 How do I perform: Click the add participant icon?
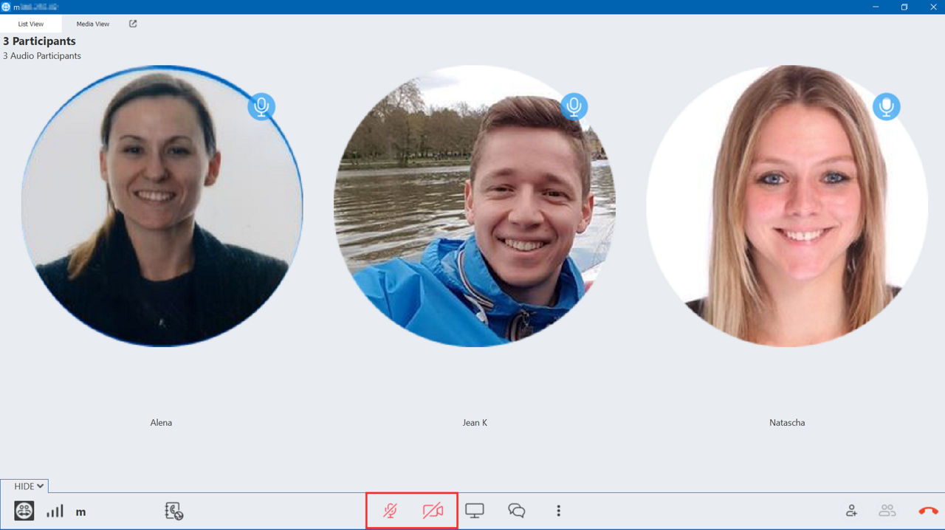click(x=852, y=511)
